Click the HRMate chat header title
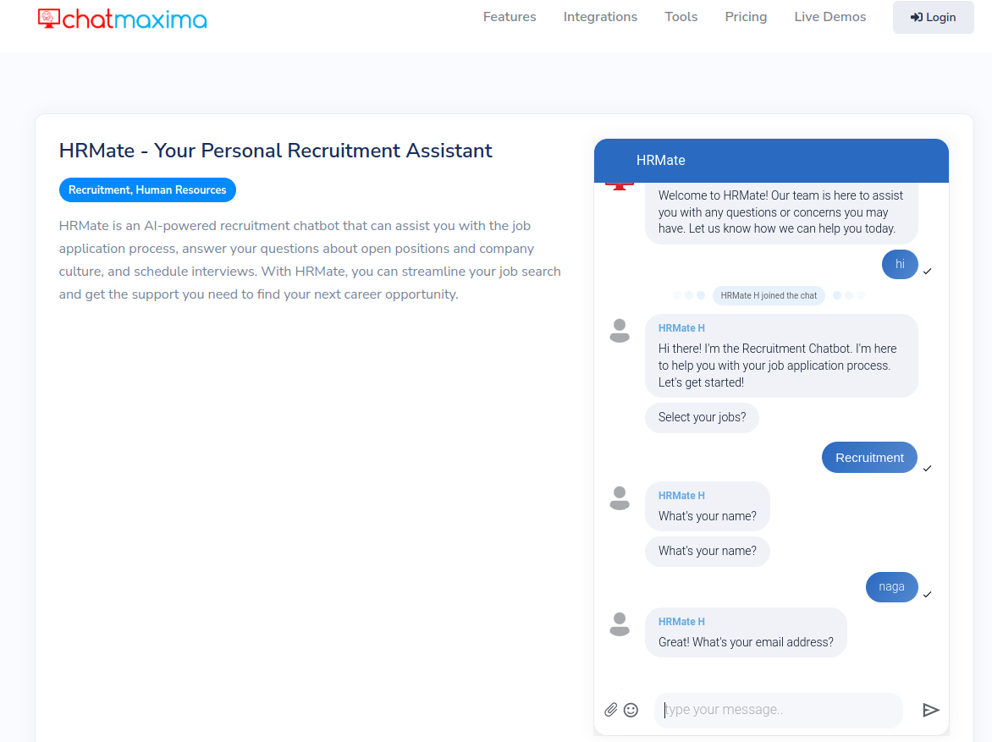 click(661, 160)
